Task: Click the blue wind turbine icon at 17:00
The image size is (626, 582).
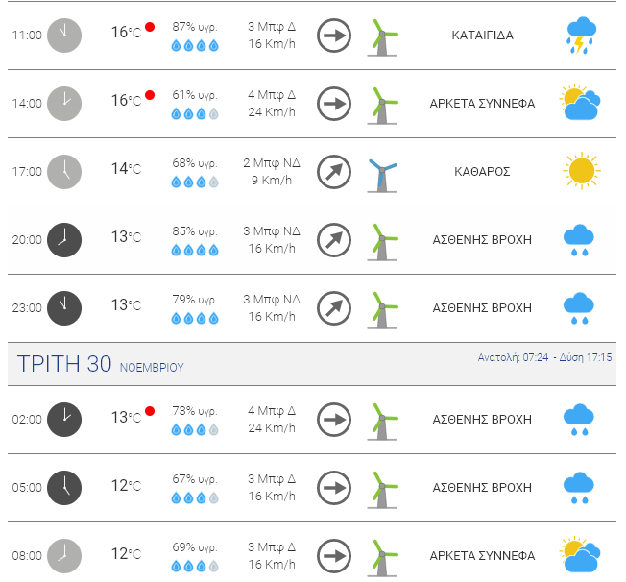Action: click(382, 176)
